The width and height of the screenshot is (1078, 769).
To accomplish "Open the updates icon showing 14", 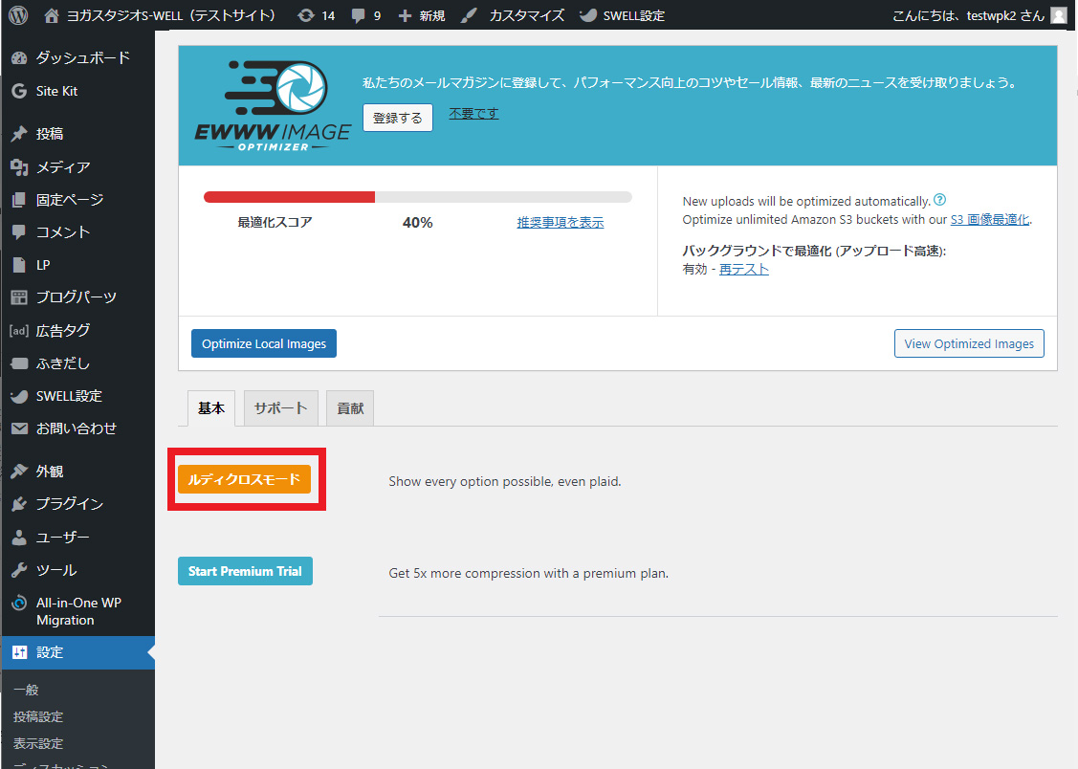I will (306, 15).
